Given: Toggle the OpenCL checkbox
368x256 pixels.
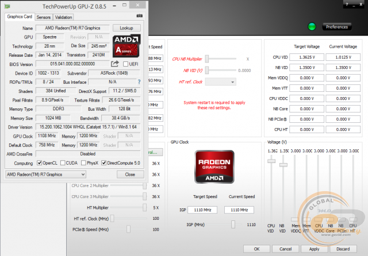Looking at the screenshot, I should (x=40, y=163).
